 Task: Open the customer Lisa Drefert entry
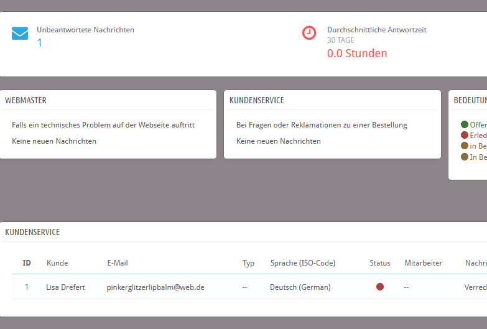point(65,287)
